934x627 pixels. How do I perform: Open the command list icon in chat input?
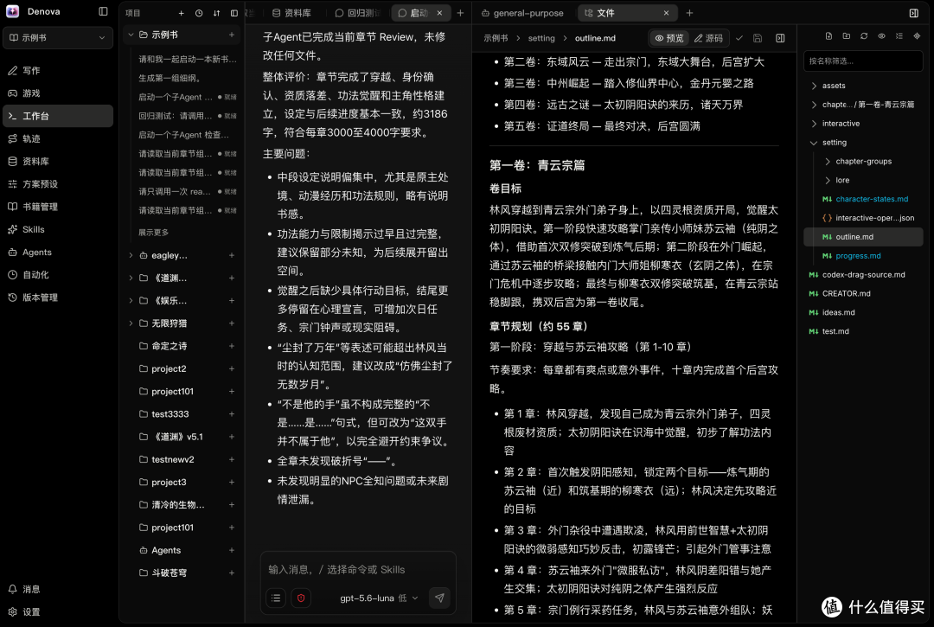point(276,598)
